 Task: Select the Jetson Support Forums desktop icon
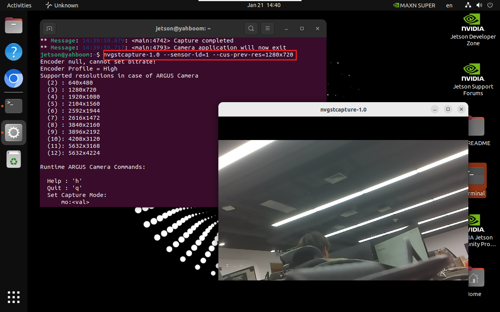(473, 80)
